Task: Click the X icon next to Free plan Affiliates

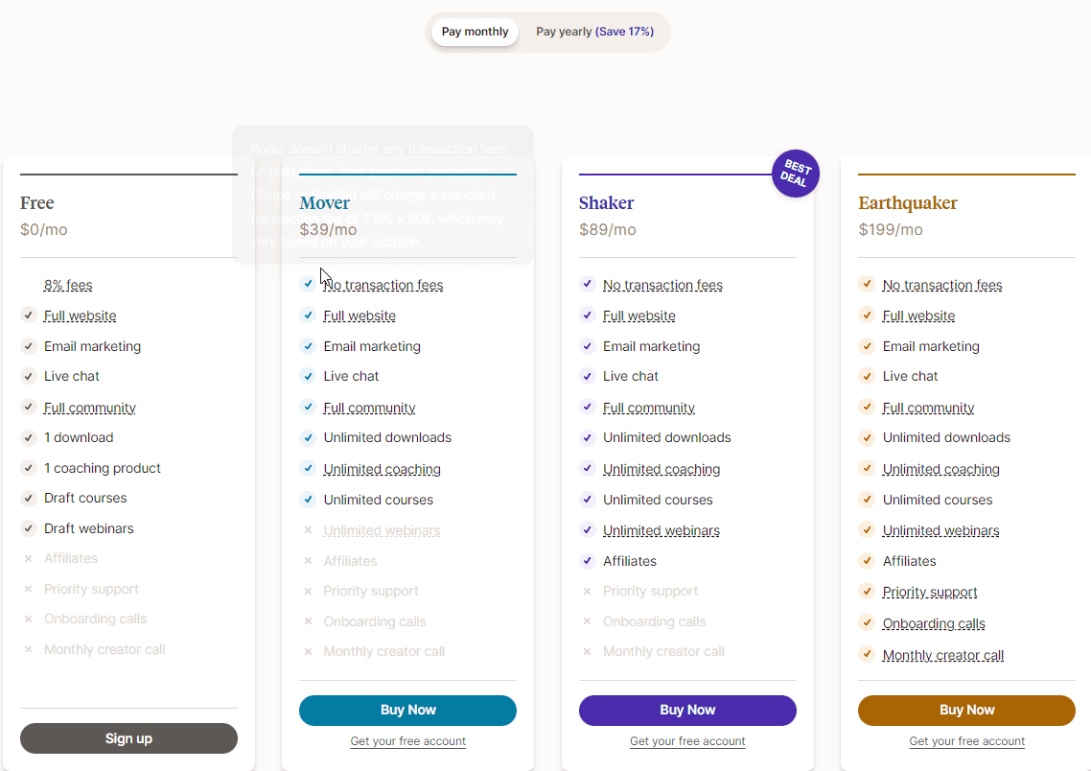Action: click(x=28, y=558)
